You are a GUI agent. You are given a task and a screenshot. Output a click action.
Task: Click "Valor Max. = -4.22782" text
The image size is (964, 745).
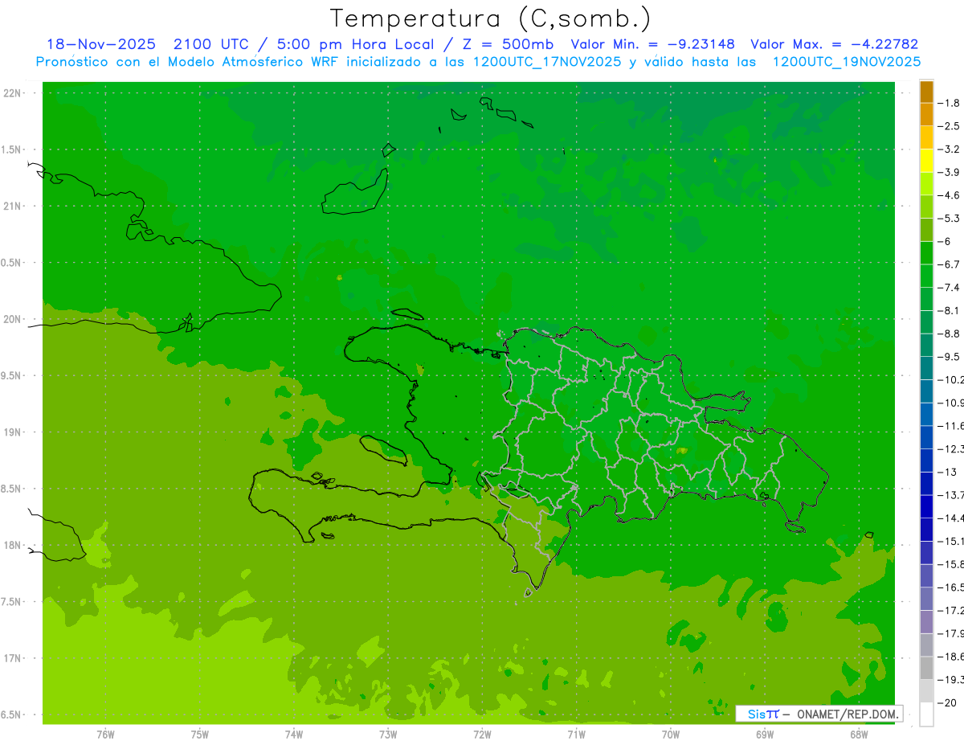coord(834,44)
